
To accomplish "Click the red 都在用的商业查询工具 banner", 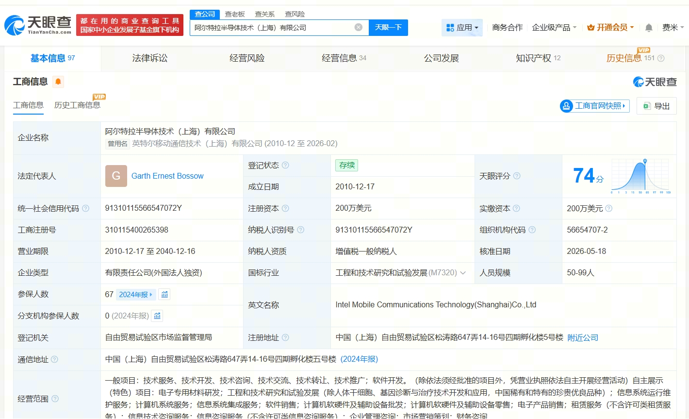I will [130, 25].
